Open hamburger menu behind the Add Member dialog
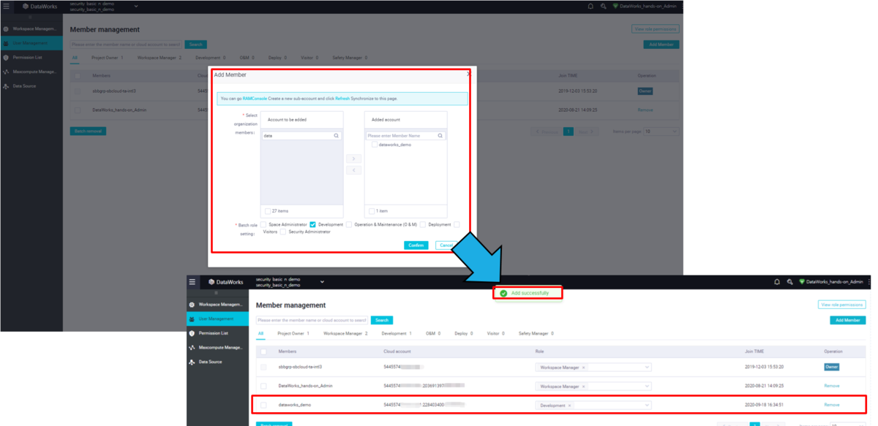 click(6, 6)
